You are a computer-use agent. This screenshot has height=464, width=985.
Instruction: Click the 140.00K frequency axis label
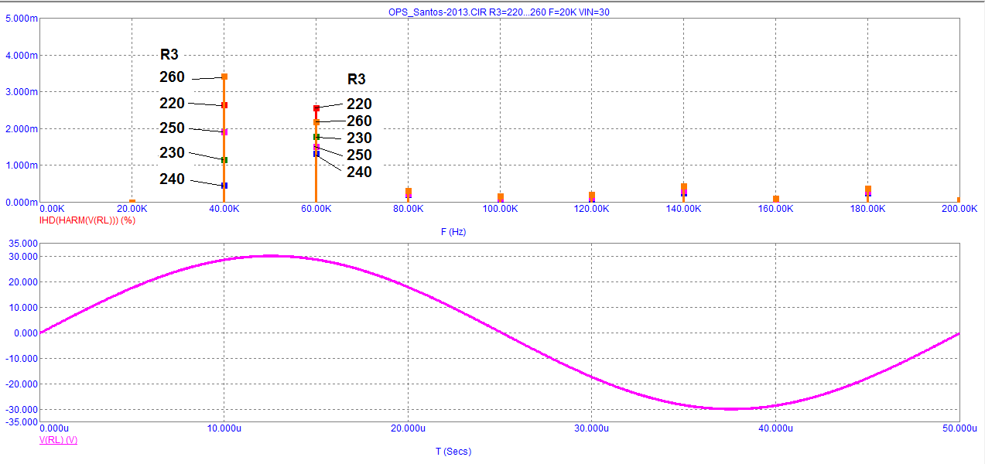click(x=685, y=209)
